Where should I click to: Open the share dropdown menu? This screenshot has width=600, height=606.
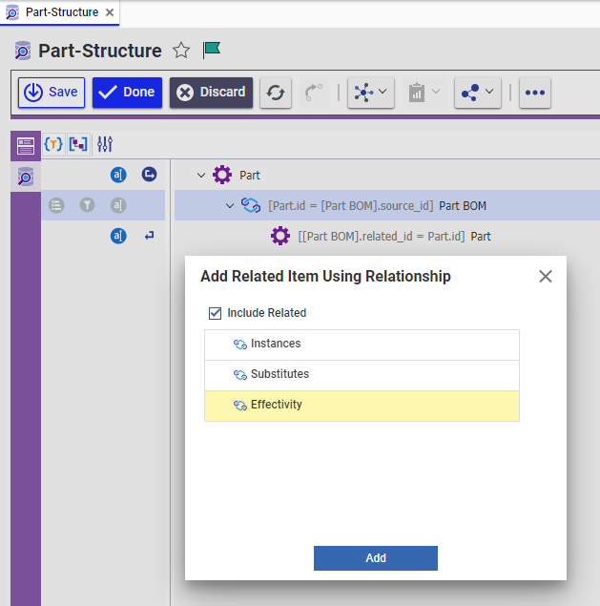click(478, 93)
